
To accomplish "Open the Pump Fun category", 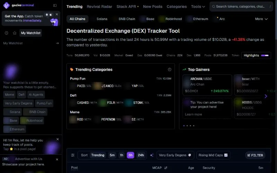I will click(78, 79).
